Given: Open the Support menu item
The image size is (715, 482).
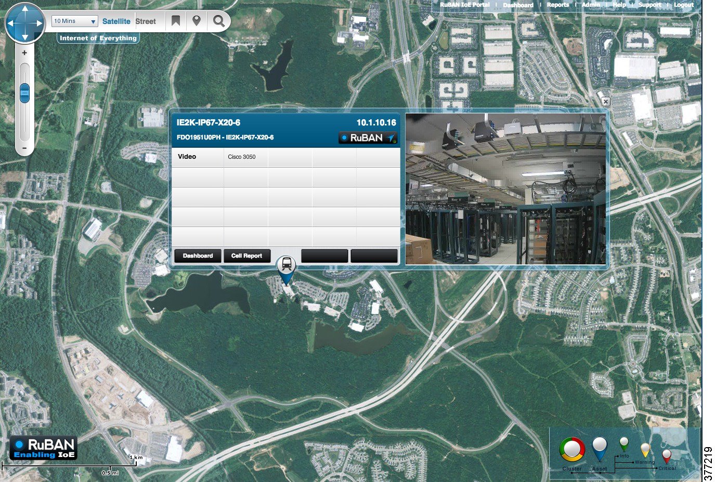Looking at the screenshot, I should click(650, 5).
